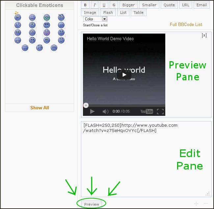Image resolution: width=214 pixels, height=209 pixels.
Task: Open the Full BBCode List link
Action: pos(186,24)
